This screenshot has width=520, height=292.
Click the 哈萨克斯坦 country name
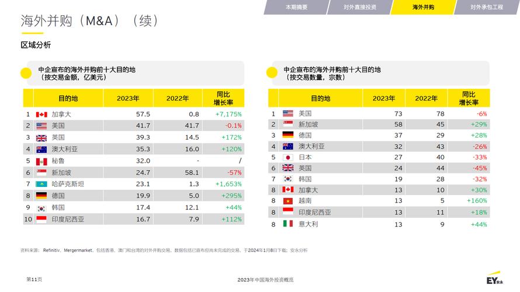[x=68, y=185]
